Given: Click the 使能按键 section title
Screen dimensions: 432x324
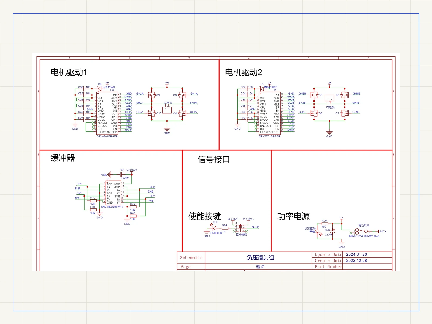Looking at the screenshot, I should [x=205, y=216].
